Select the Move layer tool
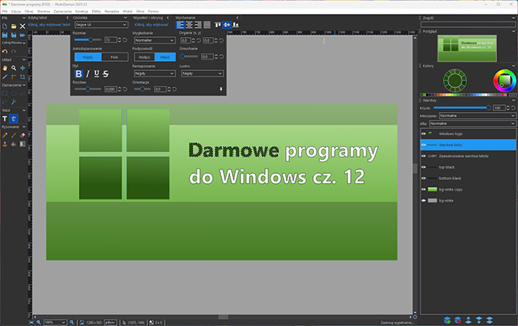Image resolution: width=518 pixels, height=326 pixels. 22,68
